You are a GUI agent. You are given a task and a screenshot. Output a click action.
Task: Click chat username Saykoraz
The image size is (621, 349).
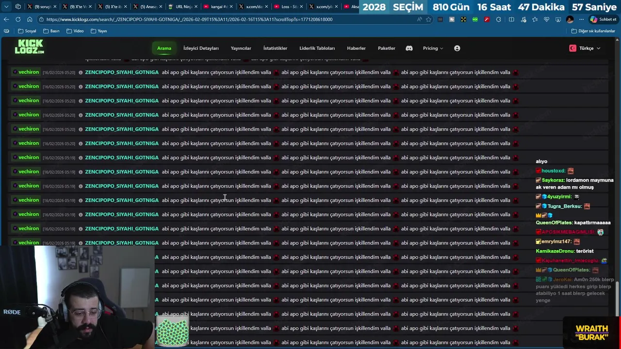(x=553, y=180)
